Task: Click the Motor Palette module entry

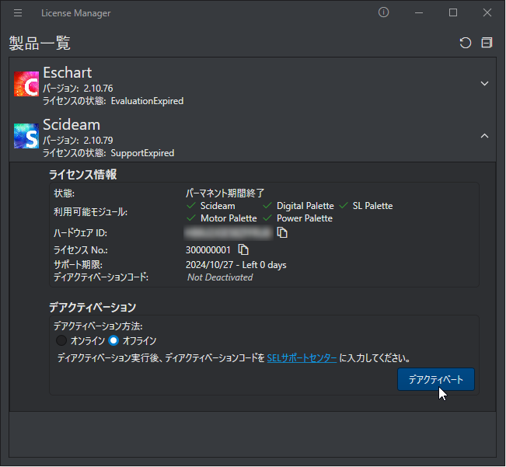Action: click(222, 218)
